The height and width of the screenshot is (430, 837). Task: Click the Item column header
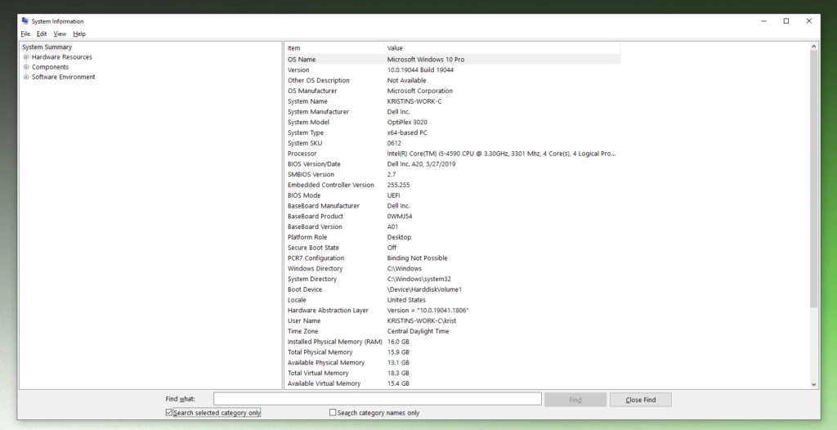(x=334, y=48)
